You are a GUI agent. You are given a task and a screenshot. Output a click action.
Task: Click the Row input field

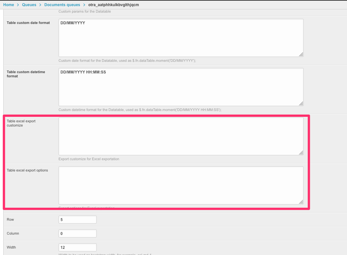[x=78, y=220]
